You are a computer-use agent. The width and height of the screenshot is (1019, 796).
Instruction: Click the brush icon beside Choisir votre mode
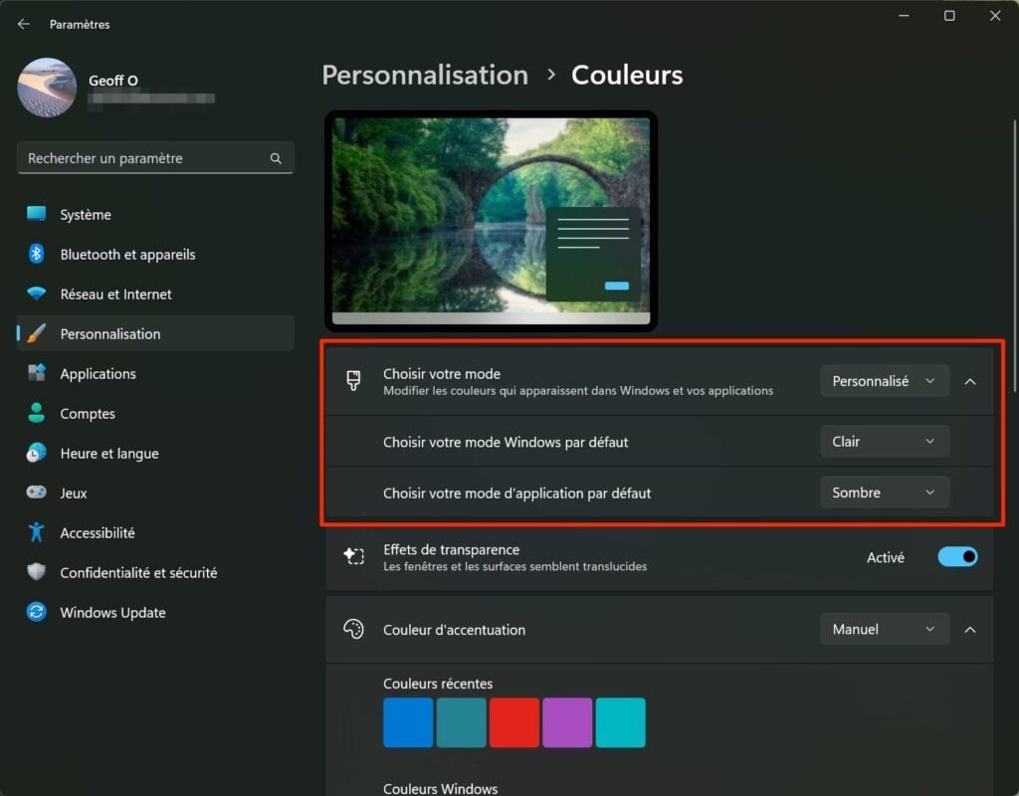(x=353, y=381)
